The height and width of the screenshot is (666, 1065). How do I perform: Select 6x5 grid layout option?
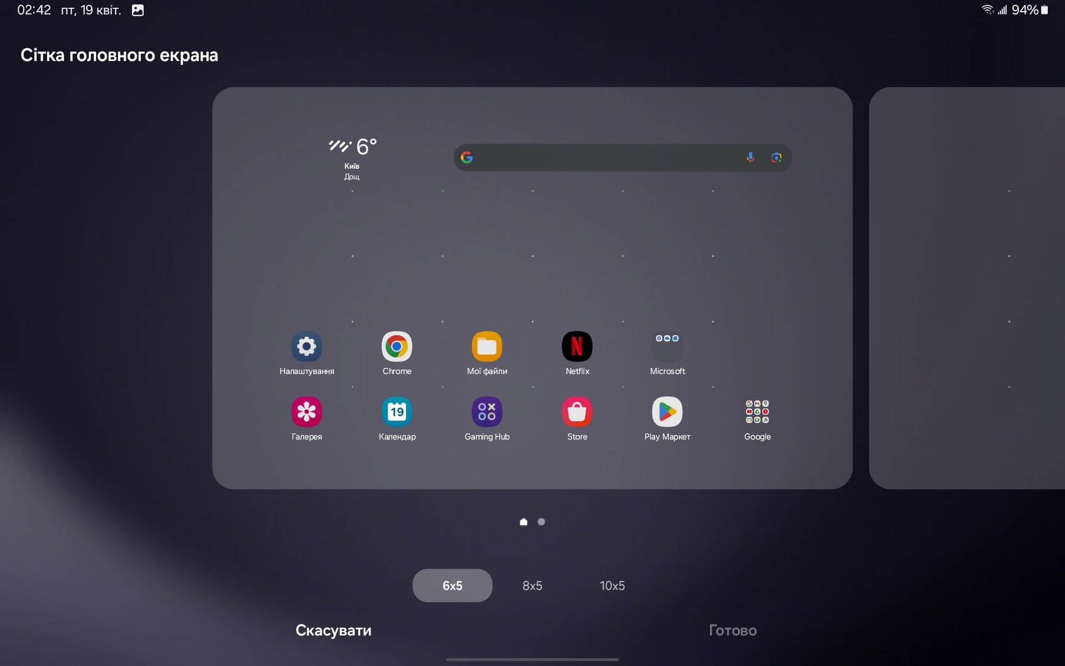(452, 586)
